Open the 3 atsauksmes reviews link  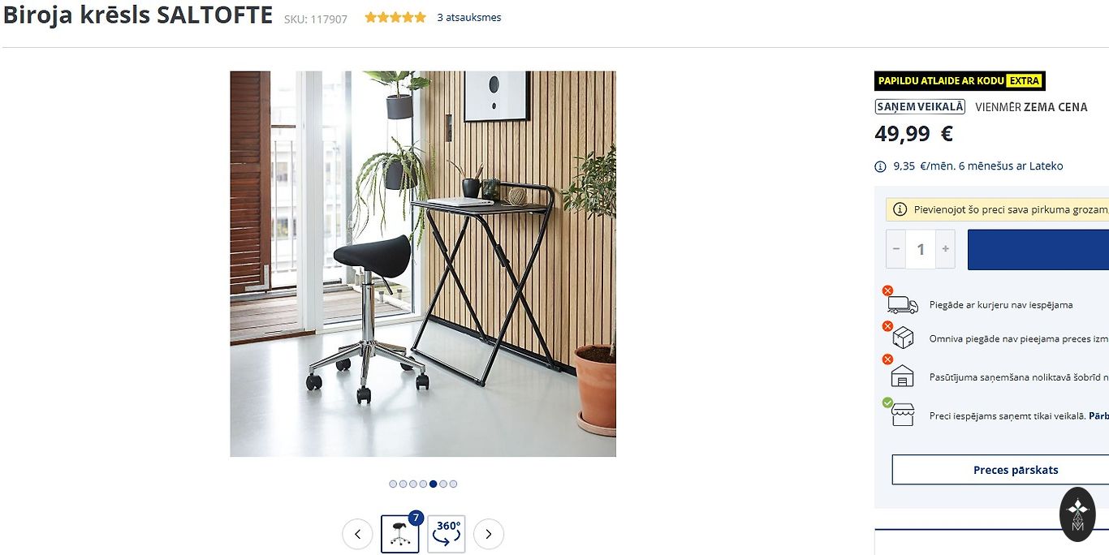pyautogui.click(x=469, y=17)
